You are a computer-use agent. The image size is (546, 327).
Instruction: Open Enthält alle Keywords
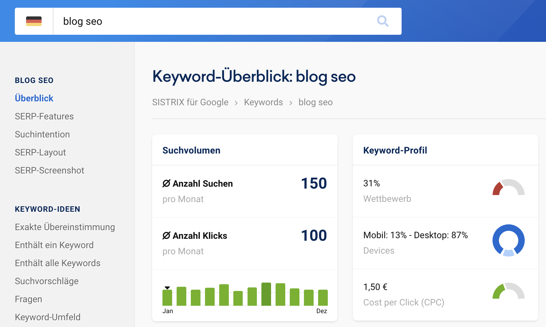pos(58,263)
